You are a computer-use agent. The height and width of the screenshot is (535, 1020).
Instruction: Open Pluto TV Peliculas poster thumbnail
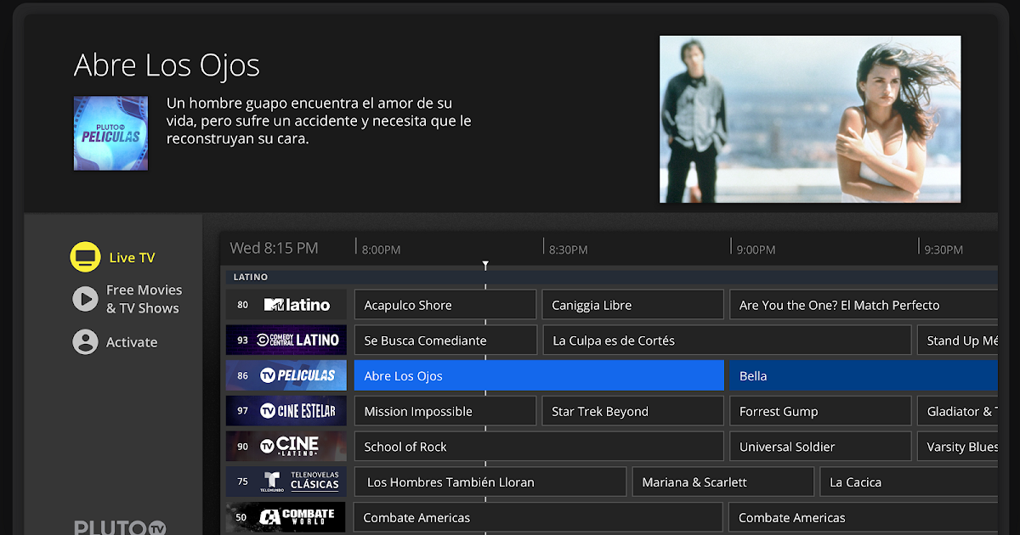click(x=110, y=133)
